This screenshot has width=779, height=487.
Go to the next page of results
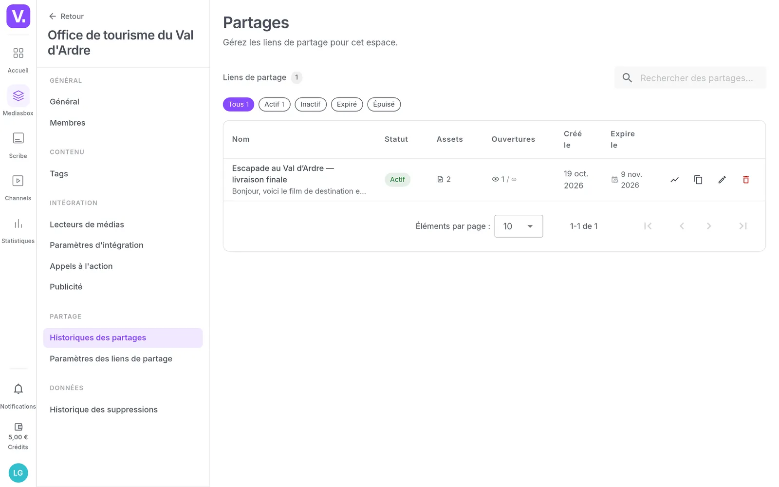pos(709,226)
